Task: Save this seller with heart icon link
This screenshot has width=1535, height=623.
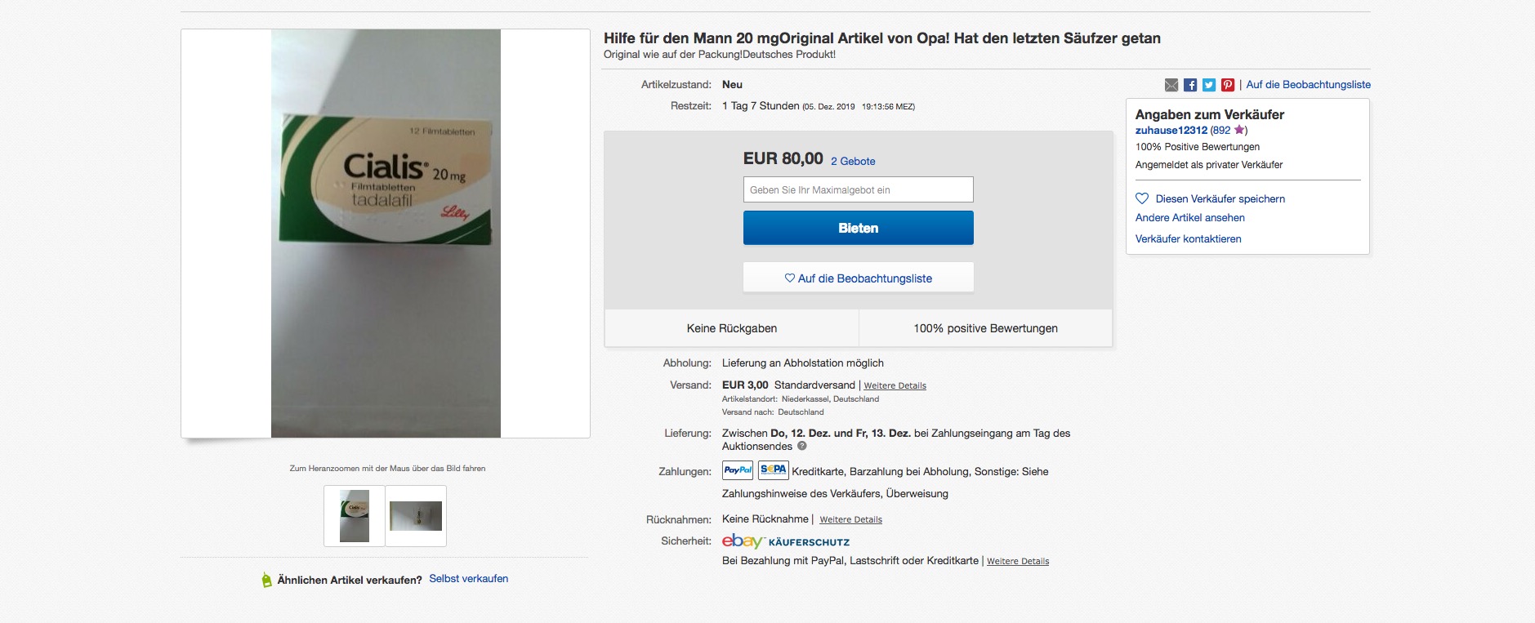Action: pyautogui.click(x=1211, y=198)
